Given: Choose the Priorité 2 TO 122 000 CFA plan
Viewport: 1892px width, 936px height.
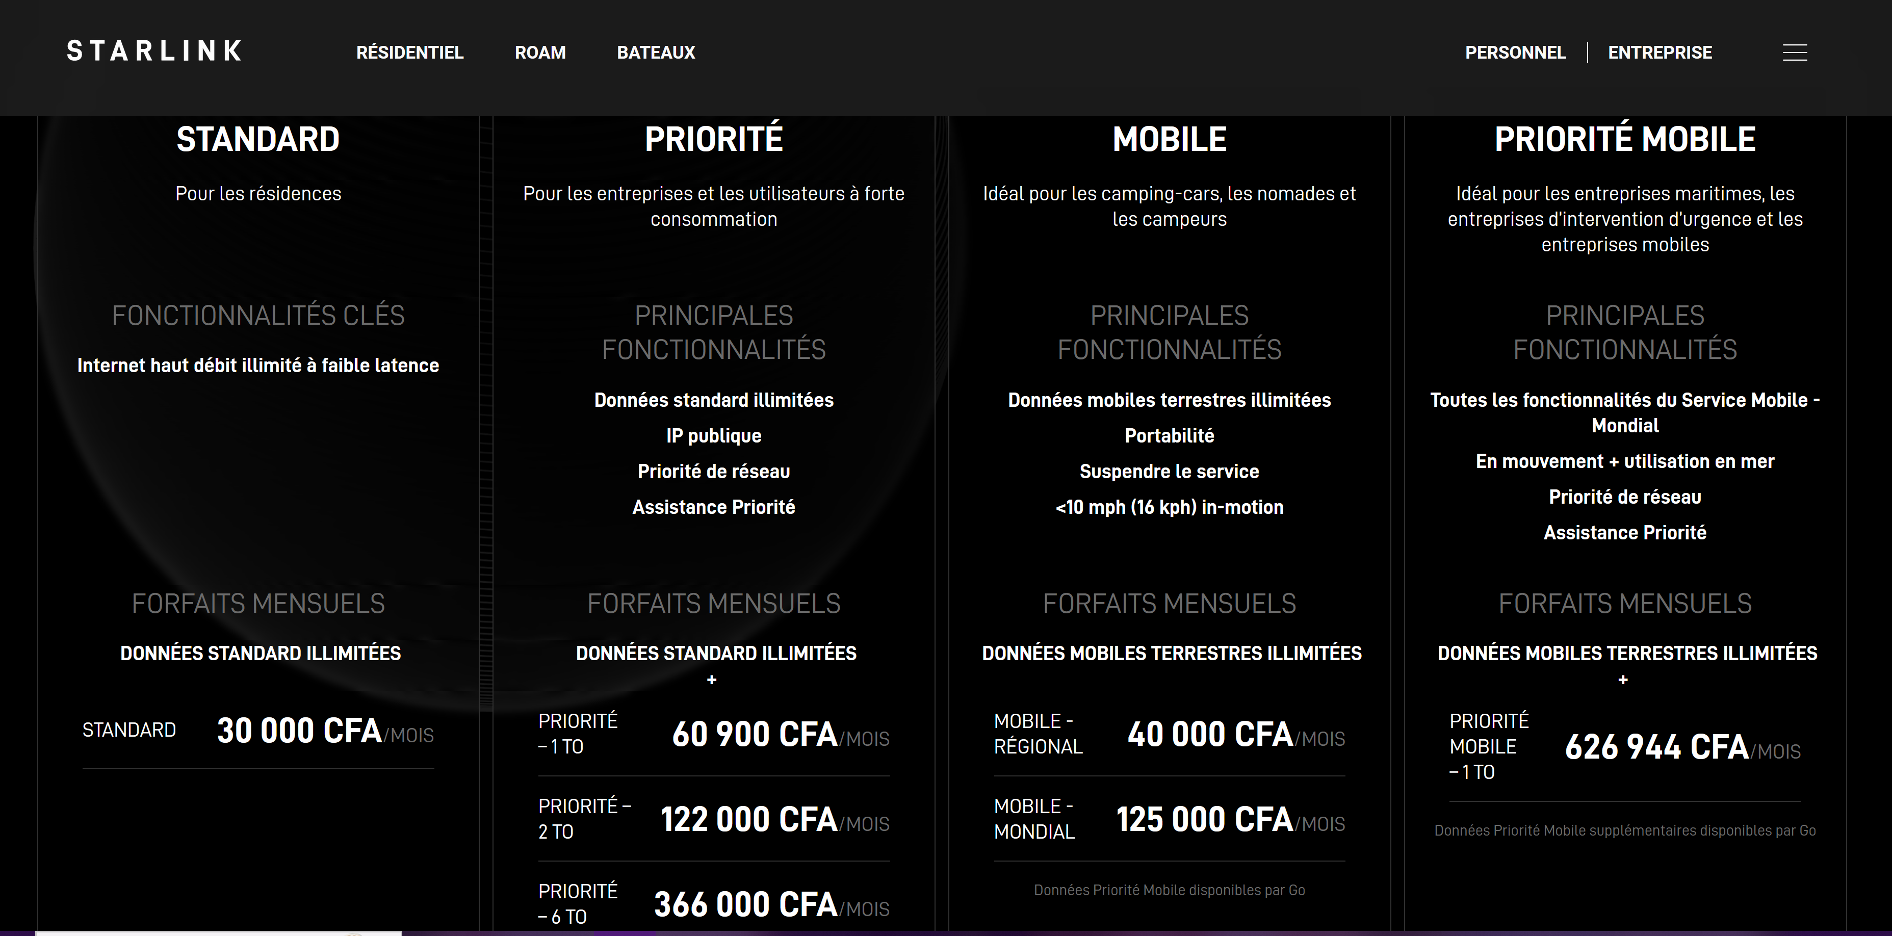Looking at the screenshot, I should click(x=714, y=819).
